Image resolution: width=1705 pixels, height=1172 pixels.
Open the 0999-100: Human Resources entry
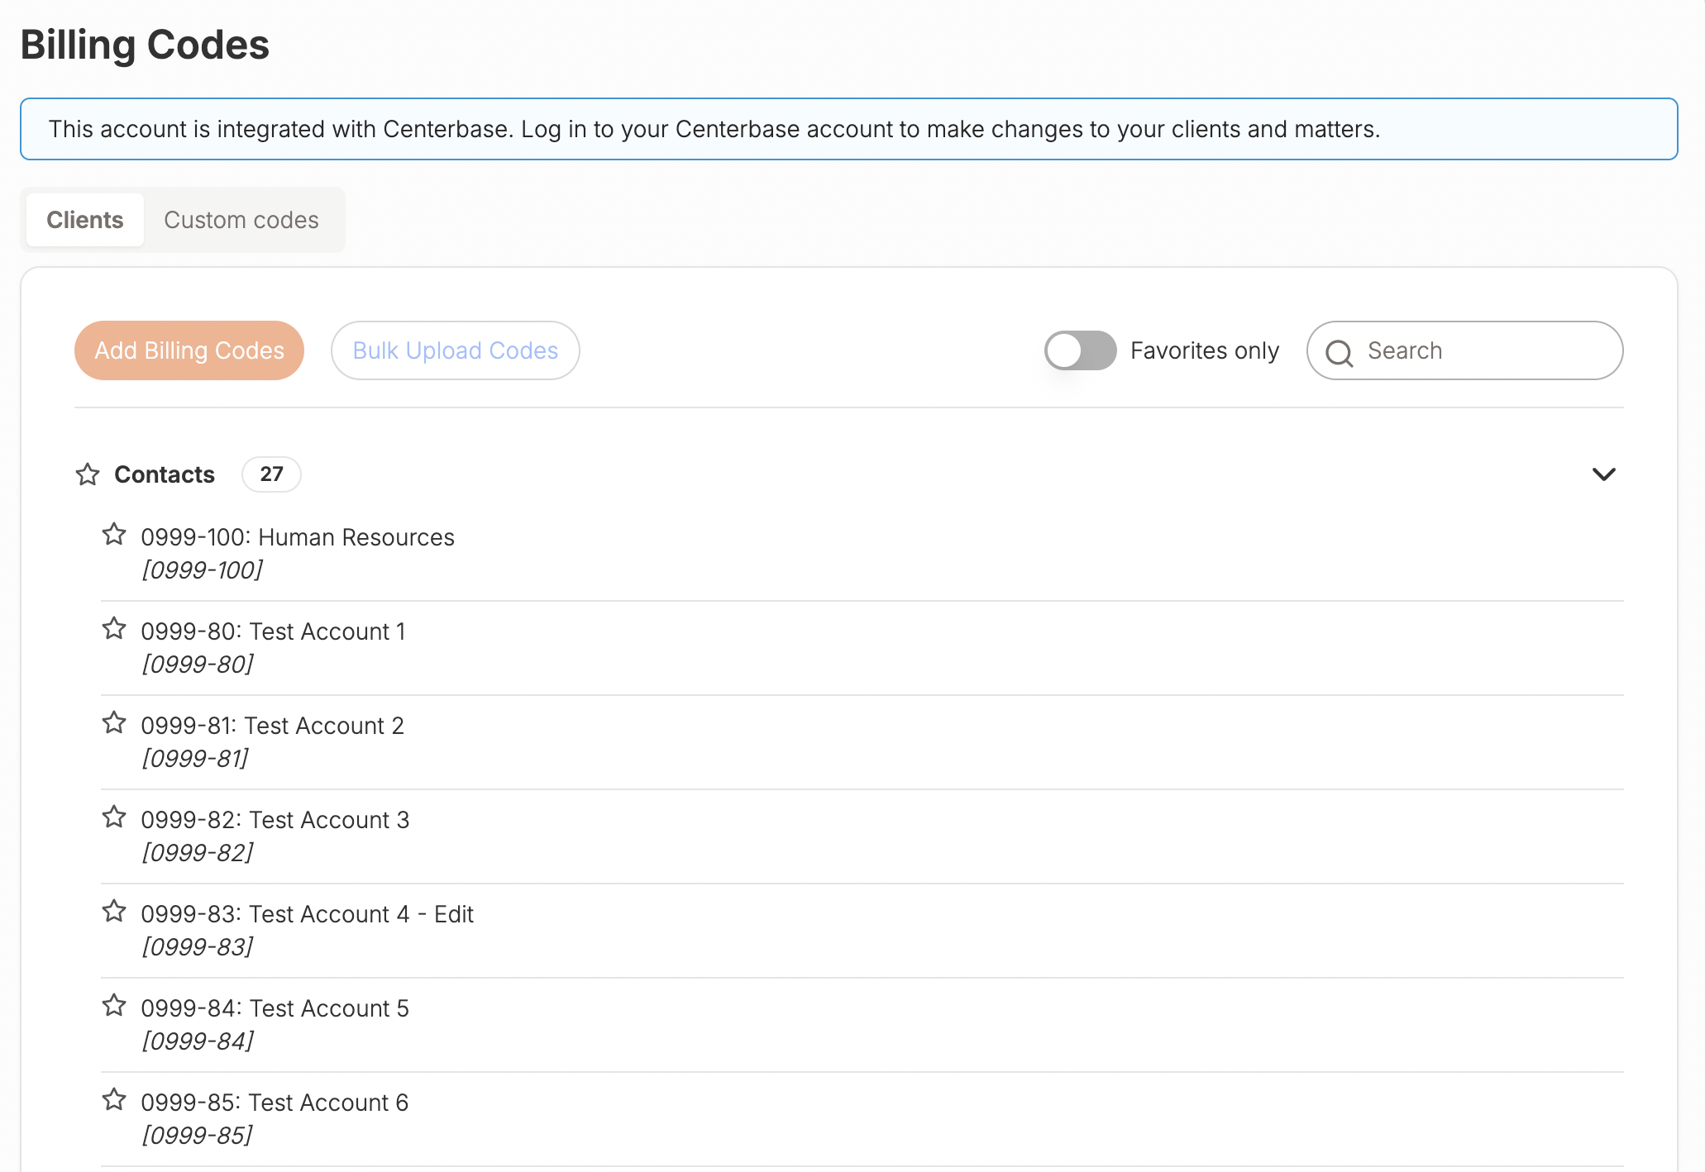click(298, 537)
